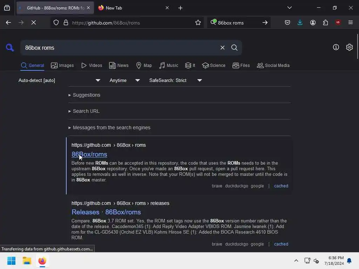Show Firefox downloads panel

click(x=300, y=22)
